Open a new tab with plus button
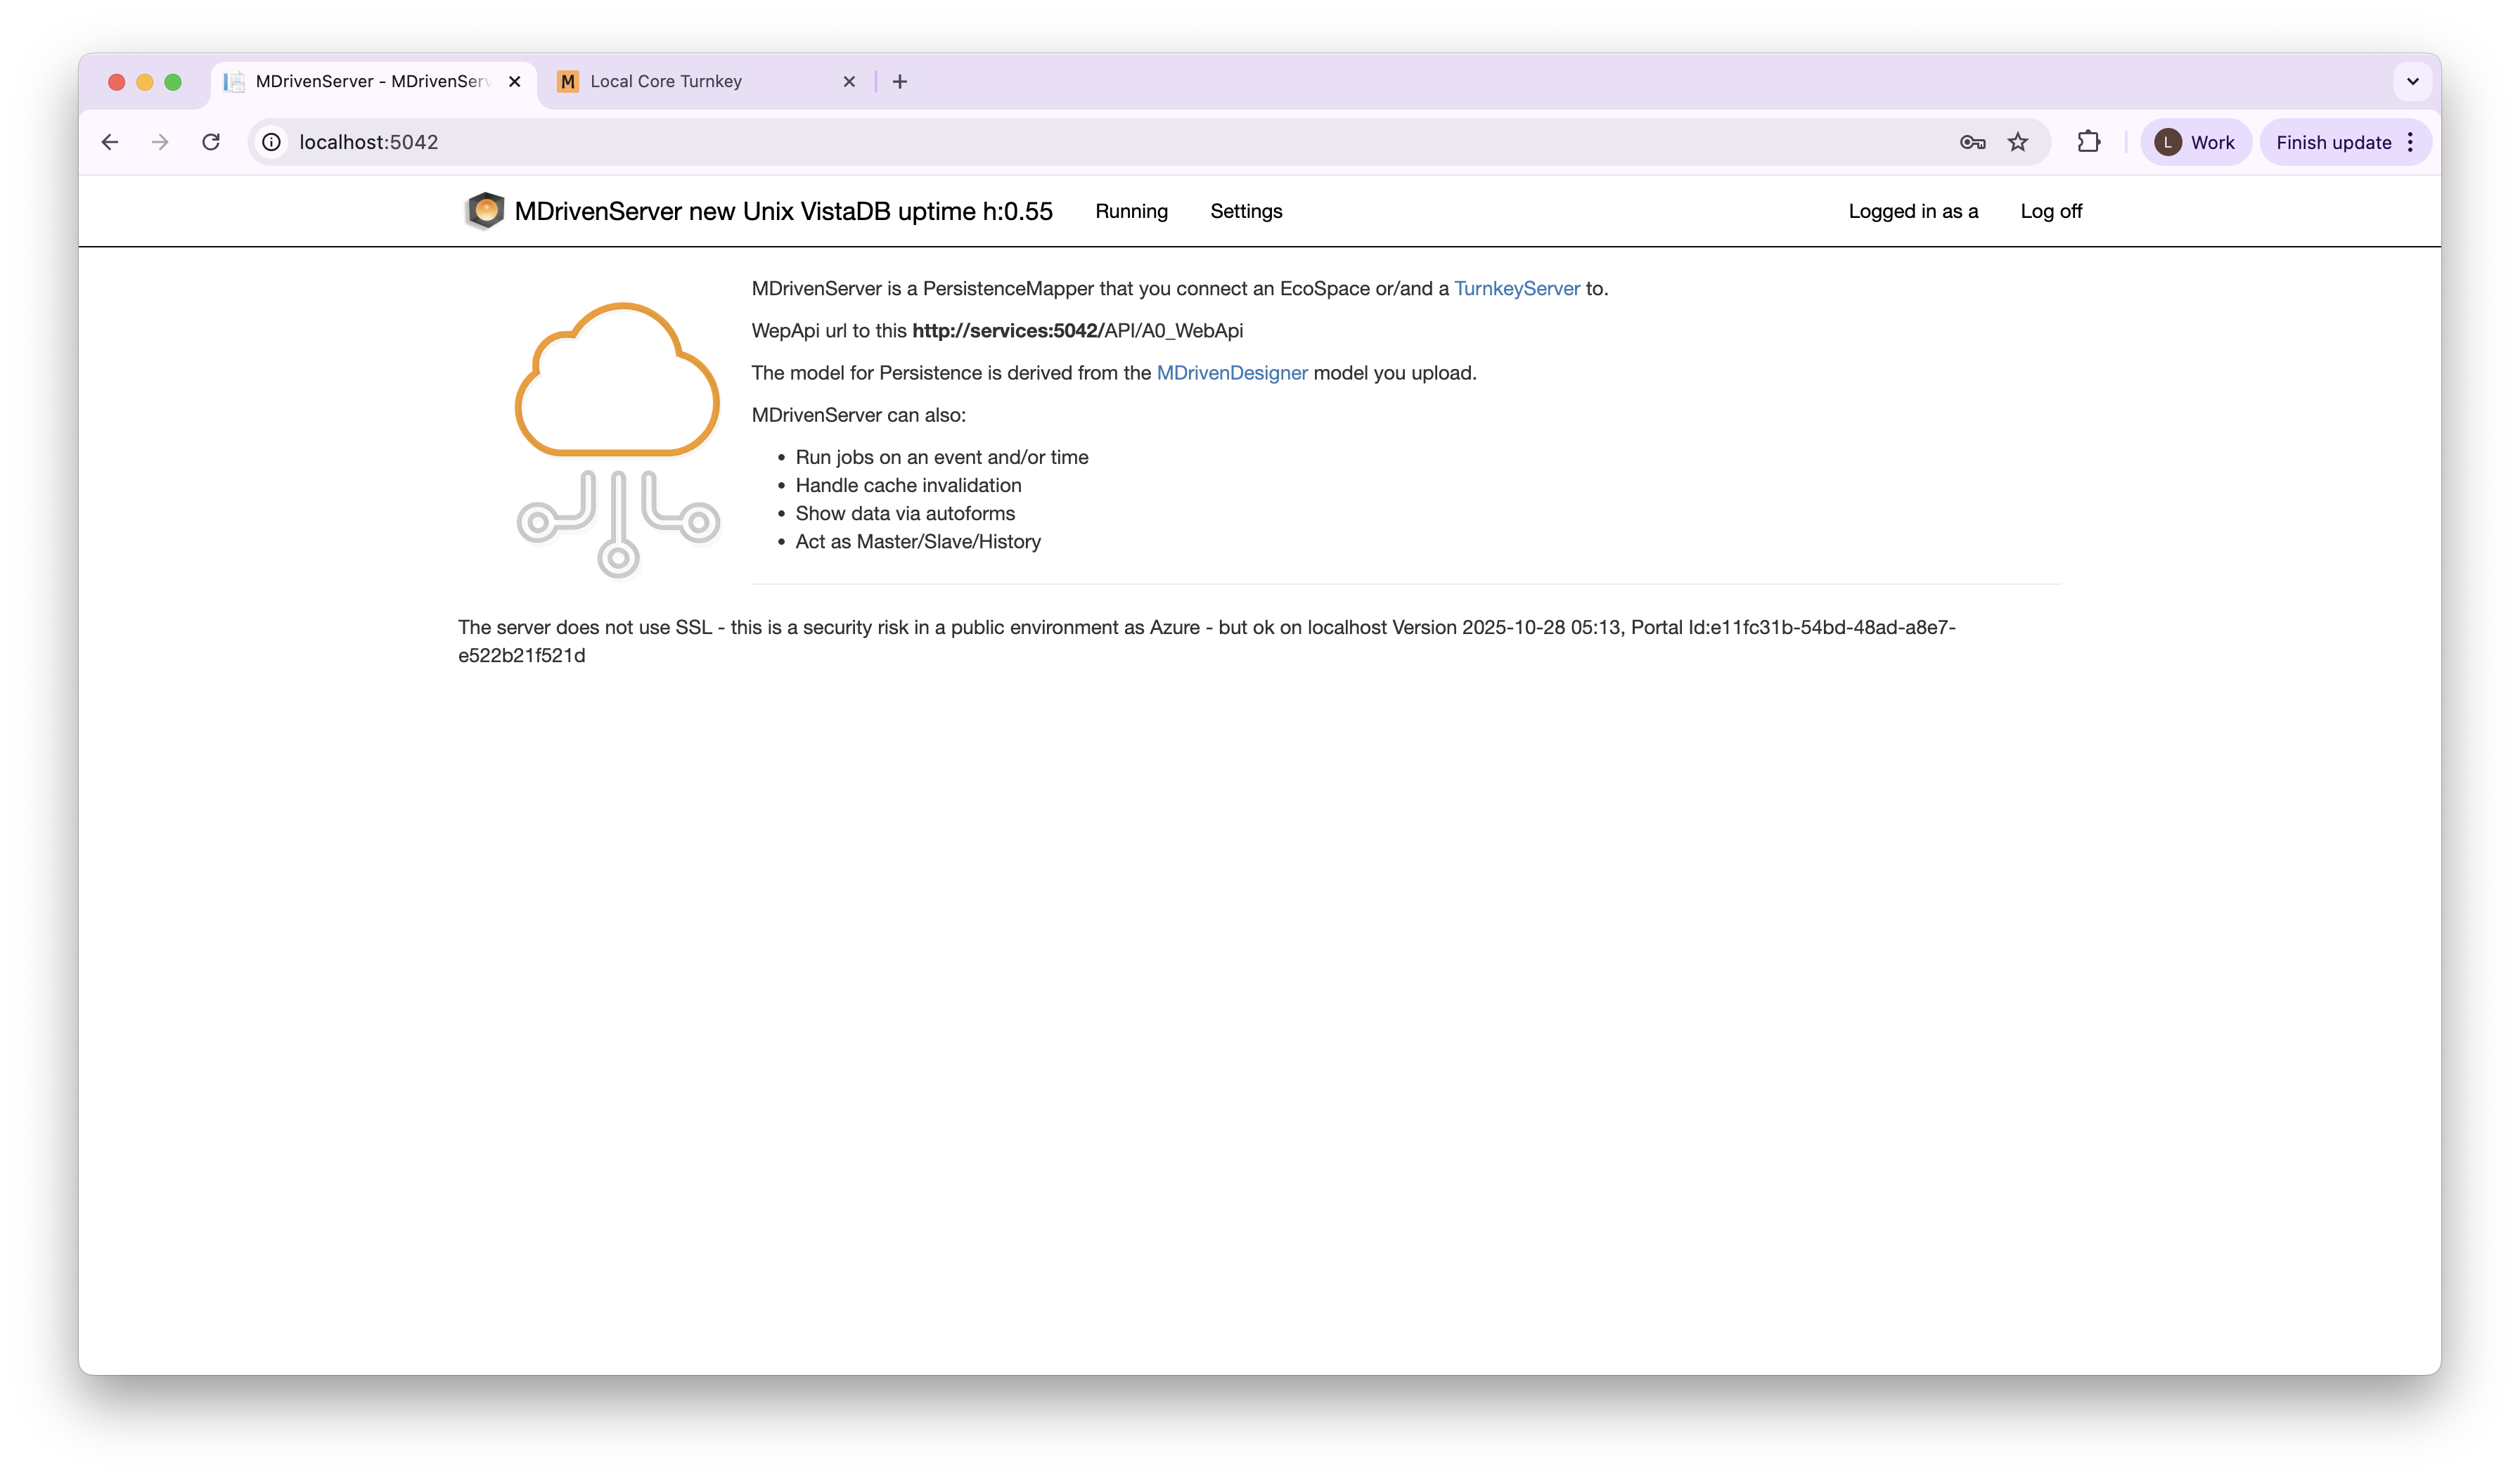This screenshot has width=2520, height=1479. pyautogui.click(x=900, y=82)
